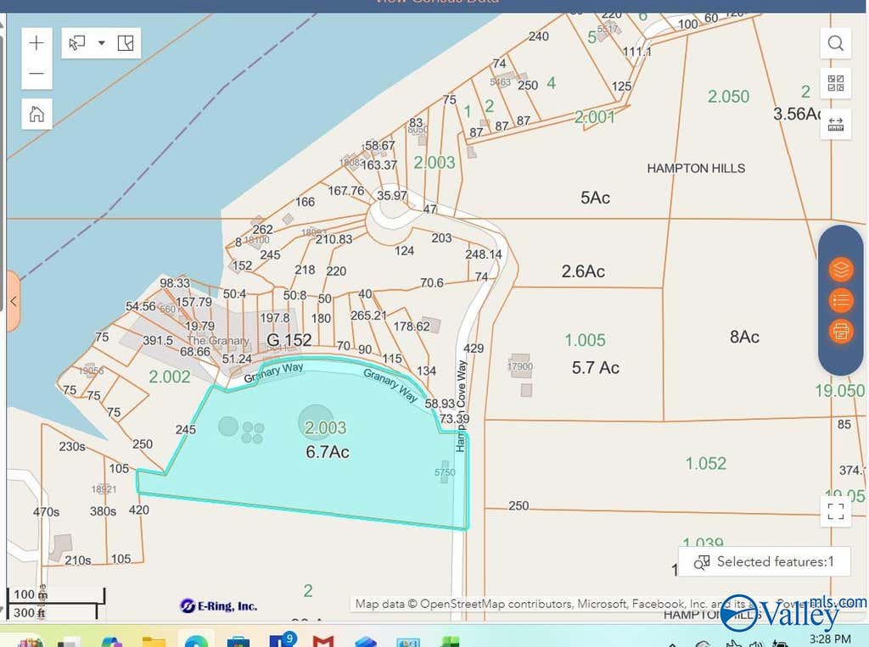This screenshot has width=869, height=647.
Task: Open the orange layers panel button
Action: 841,269
